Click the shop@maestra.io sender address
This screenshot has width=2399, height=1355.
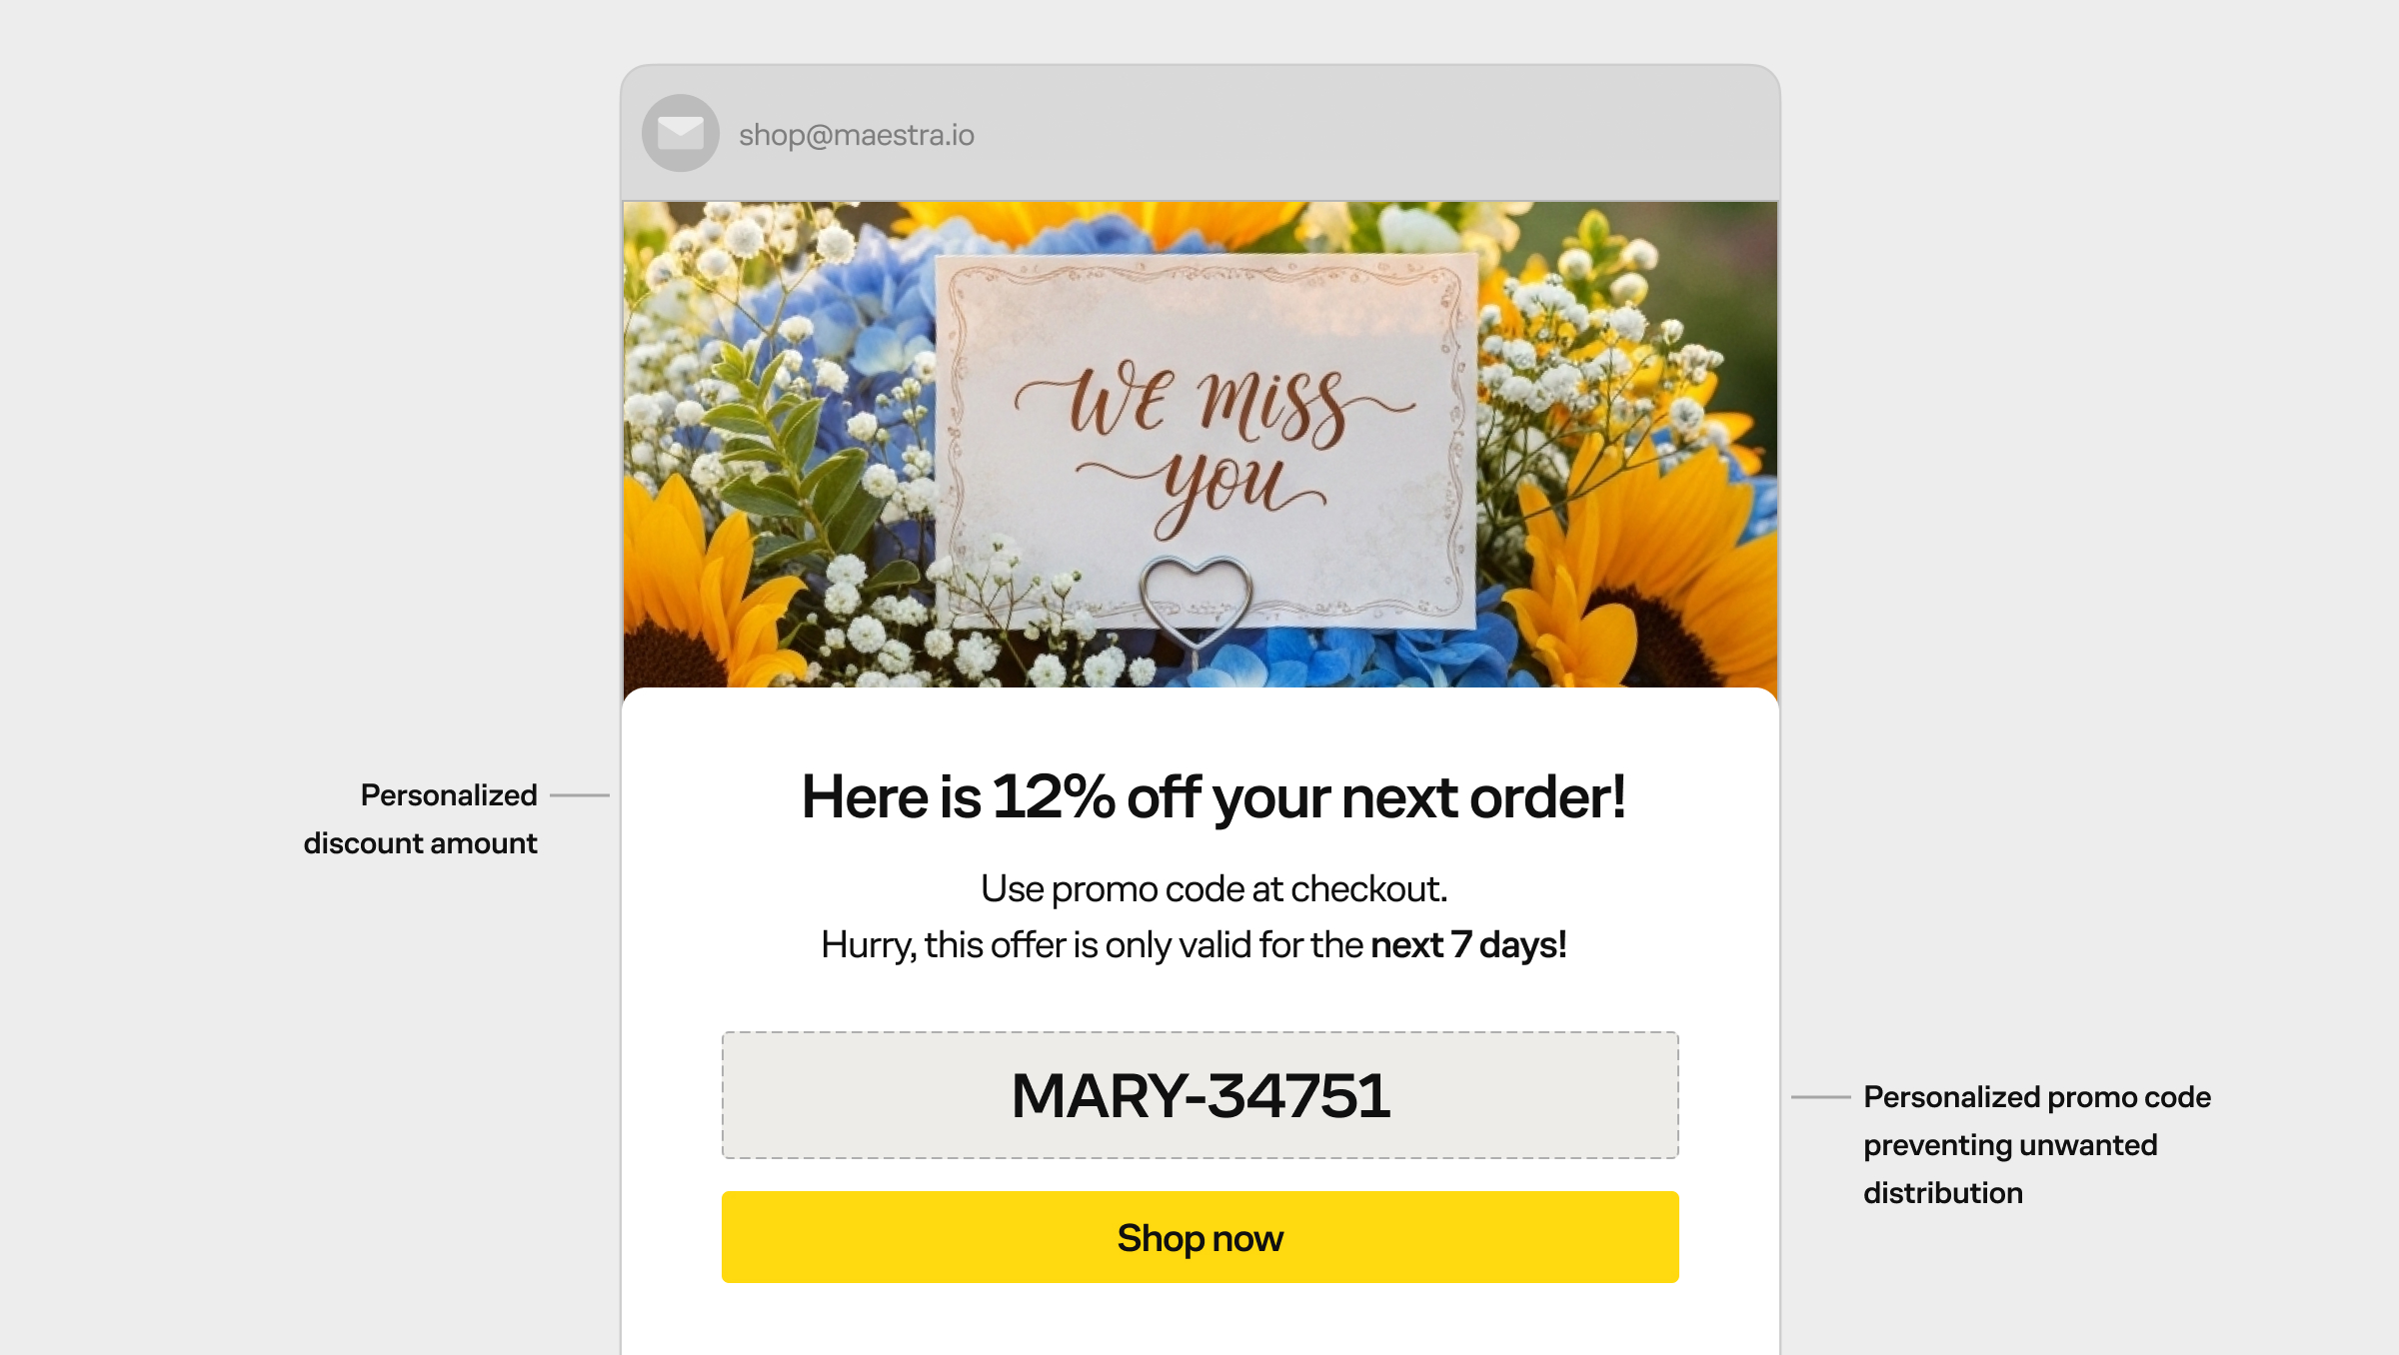point(856,135)
